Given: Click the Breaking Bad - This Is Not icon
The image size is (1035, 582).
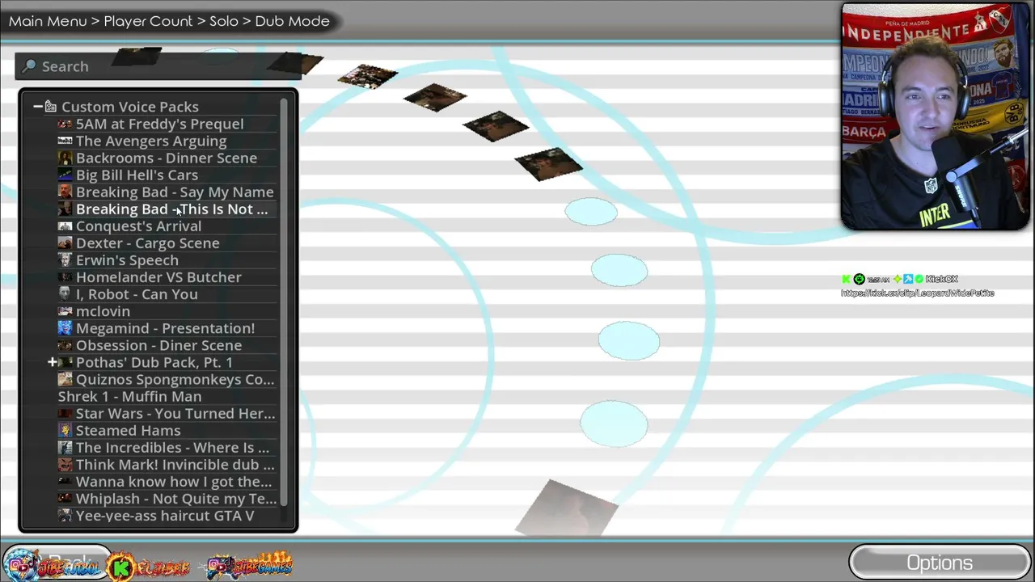Looking at the screenshot, I should 65,209.
